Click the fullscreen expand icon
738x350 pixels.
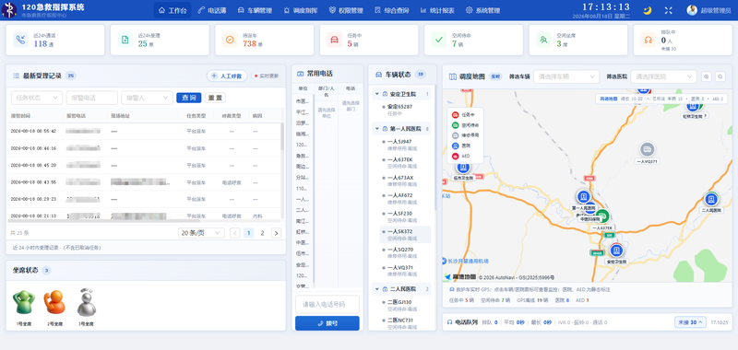pyautogui.click(x=668, y=10)
